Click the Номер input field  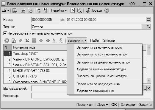[46, 20]
